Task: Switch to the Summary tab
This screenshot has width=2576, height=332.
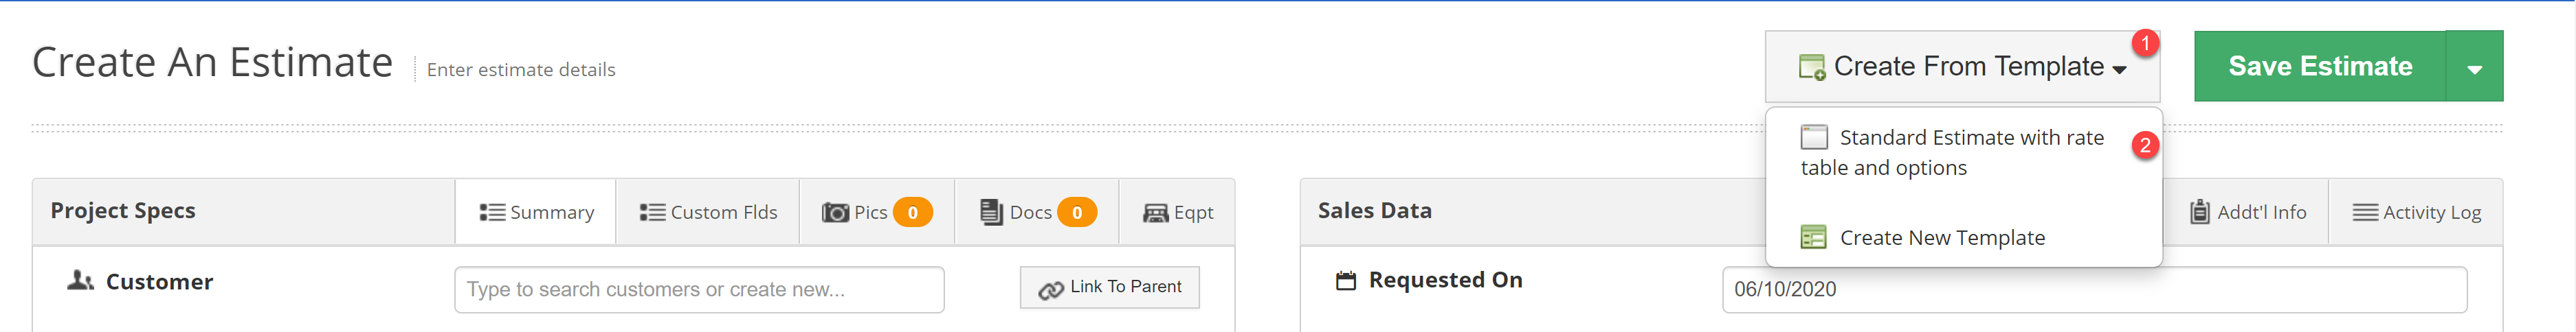Action: pos(536,213)
